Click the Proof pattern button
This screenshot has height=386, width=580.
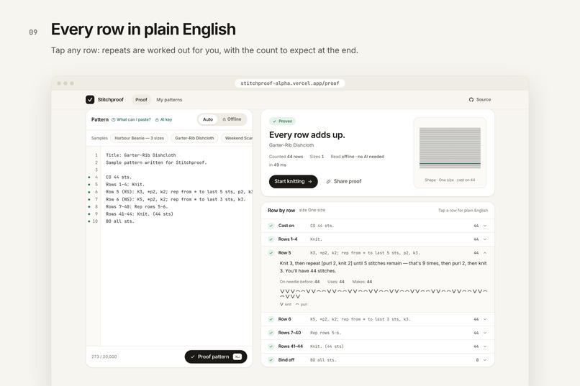click(x=216, y=357)
